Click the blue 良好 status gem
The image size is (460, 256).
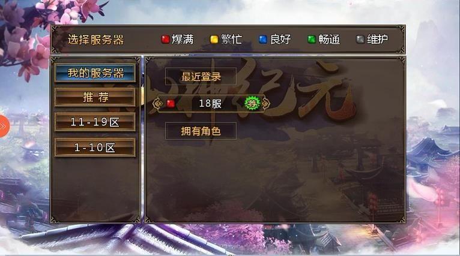(x=263, y=39)
